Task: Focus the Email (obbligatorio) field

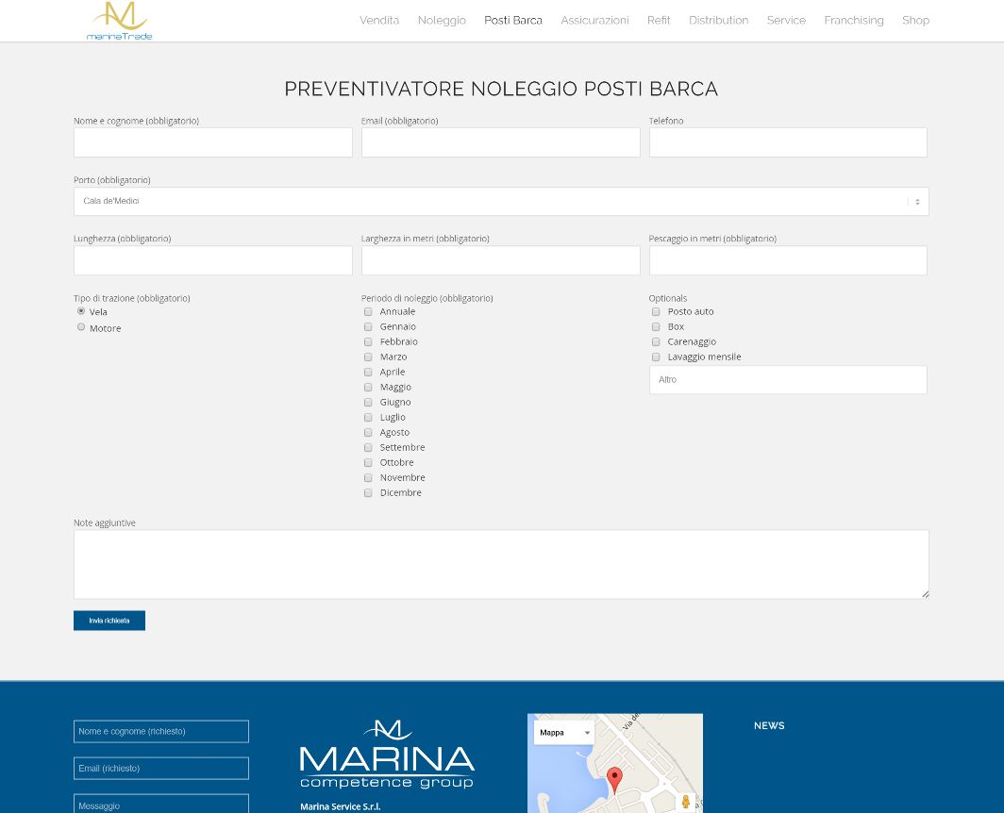Action: click(501, 142)
